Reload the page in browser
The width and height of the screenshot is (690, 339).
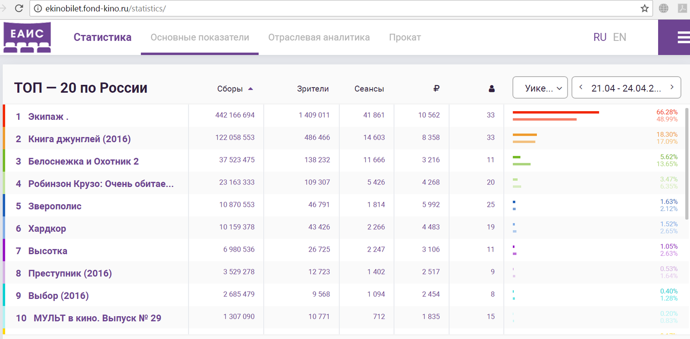tap(19, 8)
